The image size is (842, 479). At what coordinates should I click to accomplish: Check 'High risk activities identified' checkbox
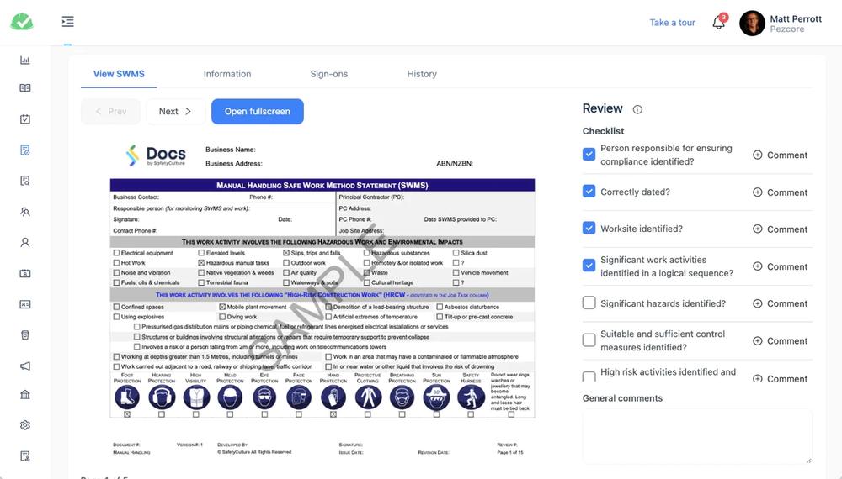589,376
